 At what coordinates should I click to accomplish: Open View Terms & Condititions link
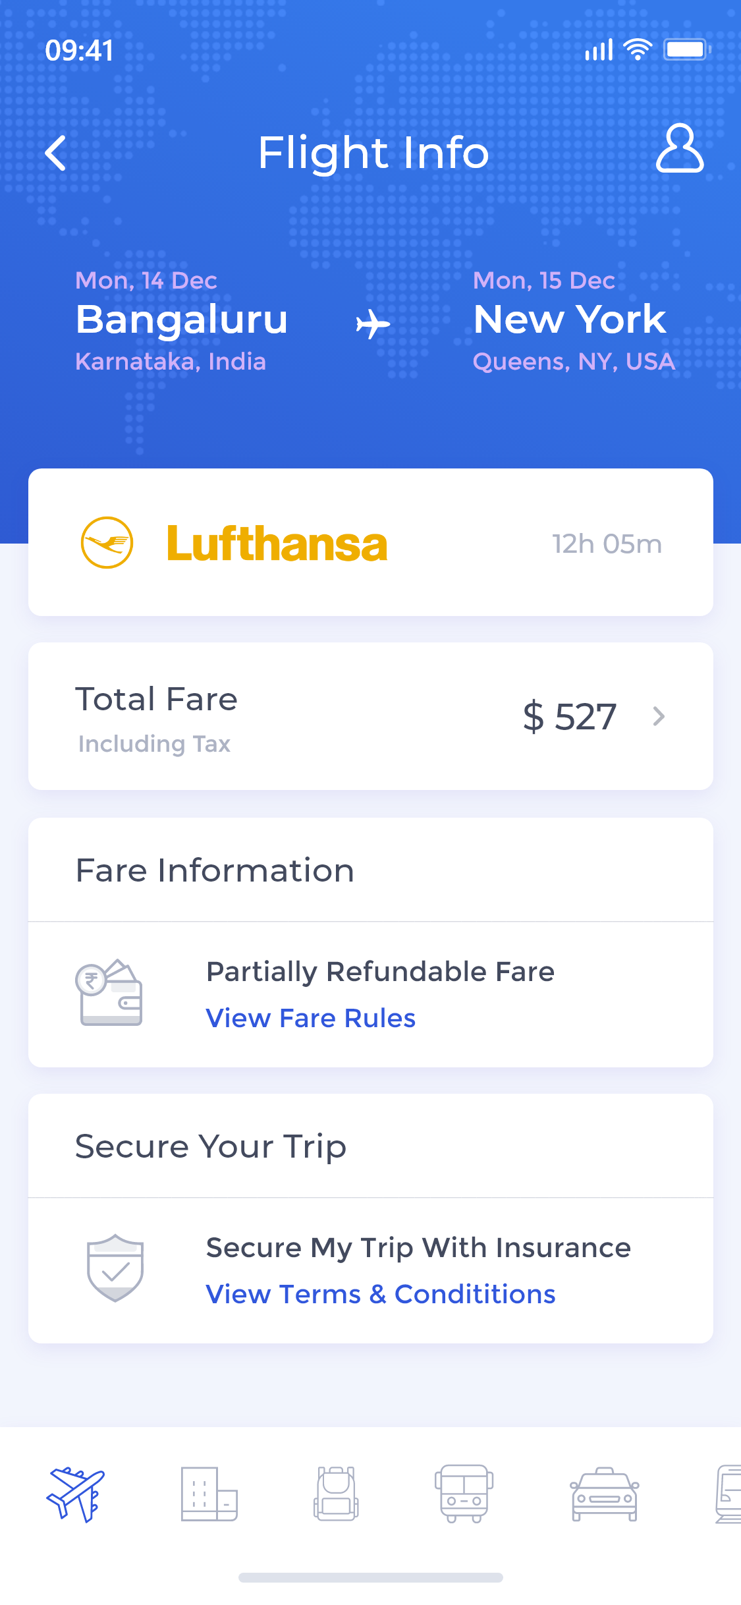tap(380, 1295)
